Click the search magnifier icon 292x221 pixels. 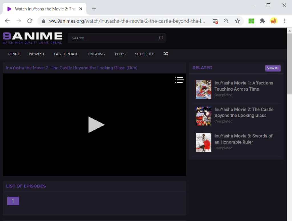pos(161,38)
